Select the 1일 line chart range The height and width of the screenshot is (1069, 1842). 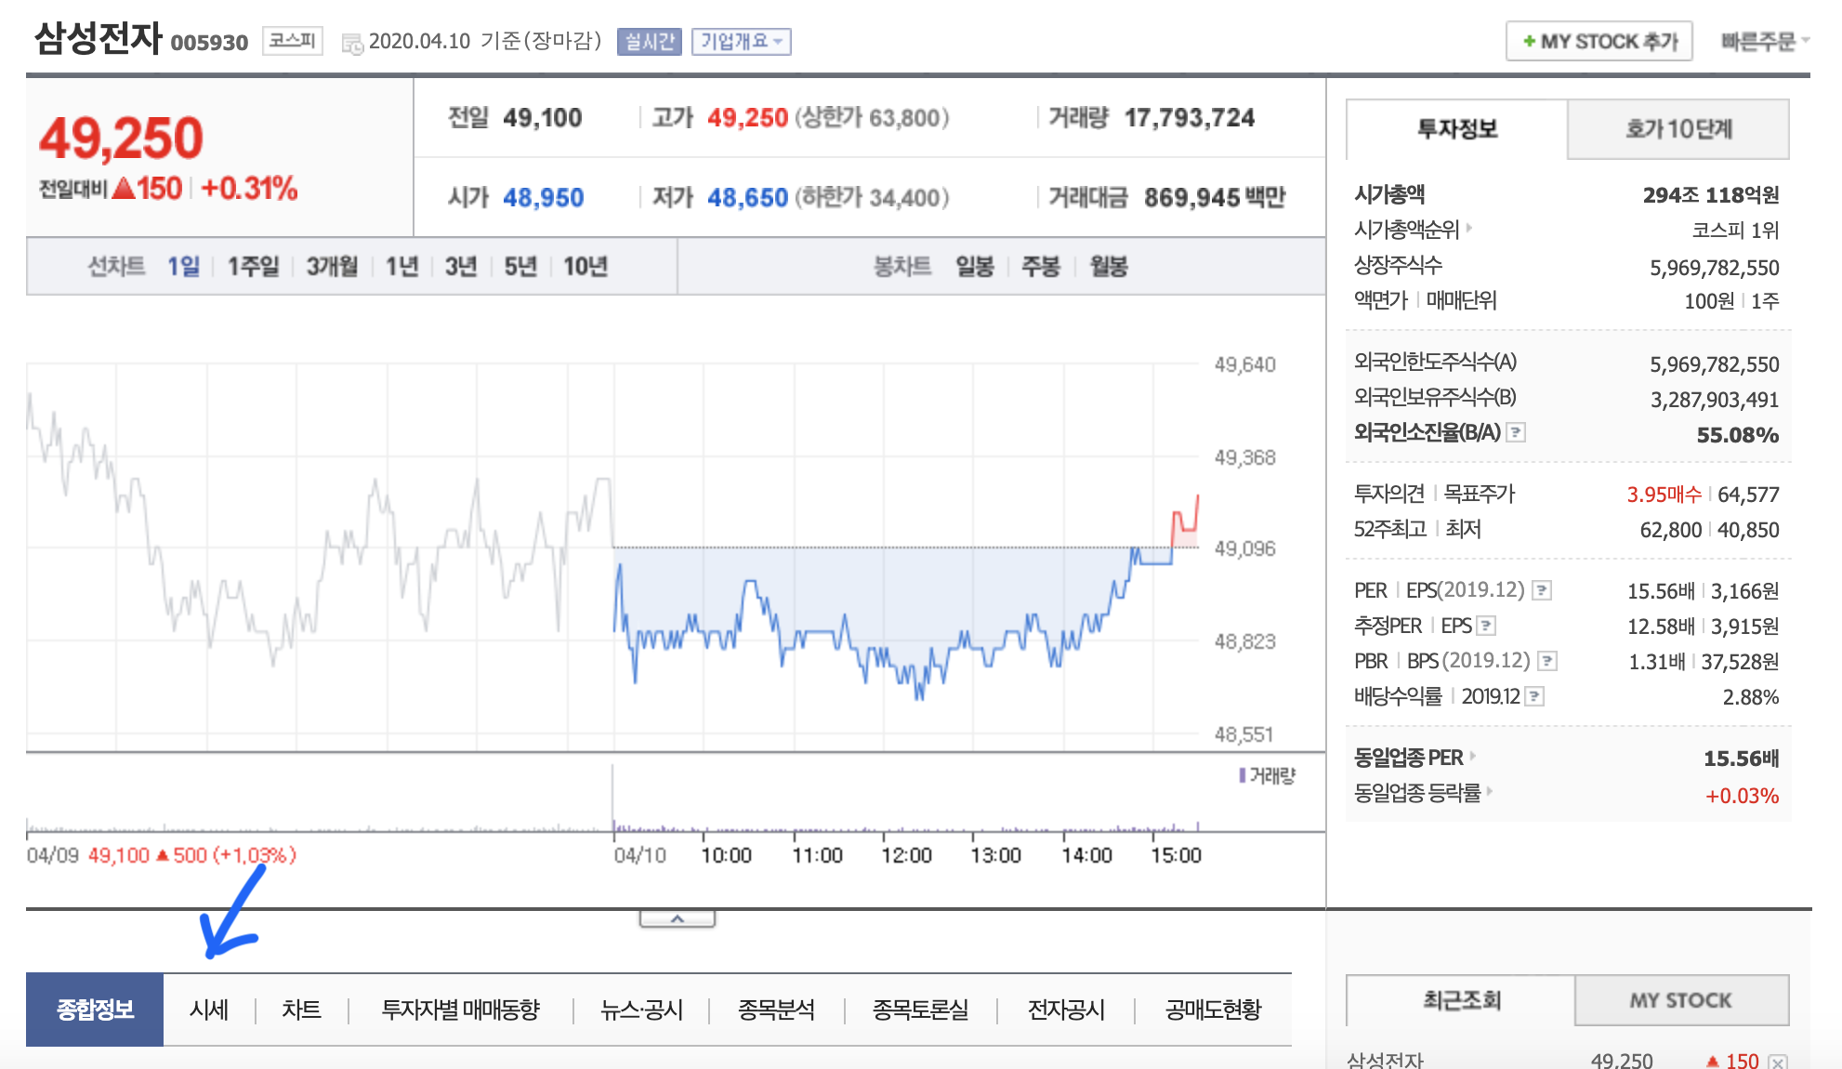184,267
